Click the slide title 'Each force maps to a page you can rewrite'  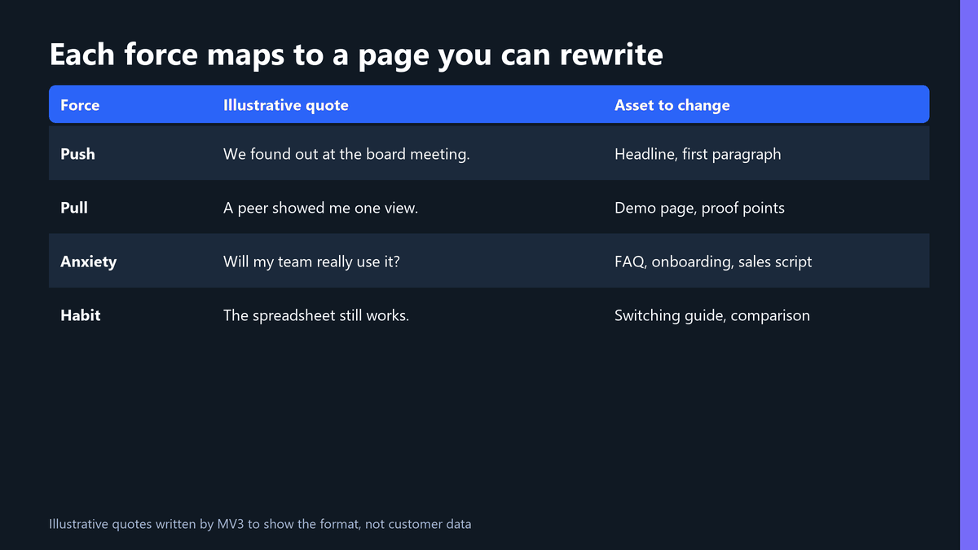(x=356, y=55)
